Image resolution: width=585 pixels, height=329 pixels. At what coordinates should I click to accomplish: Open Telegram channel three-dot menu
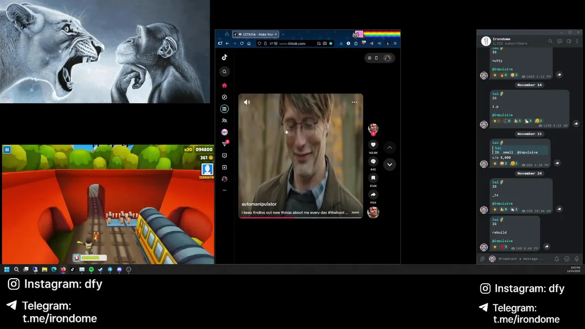(578, 41)
